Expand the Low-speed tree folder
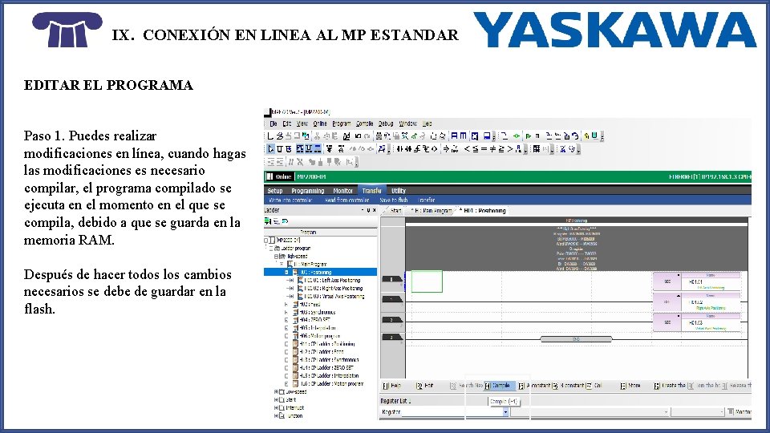 276,392
